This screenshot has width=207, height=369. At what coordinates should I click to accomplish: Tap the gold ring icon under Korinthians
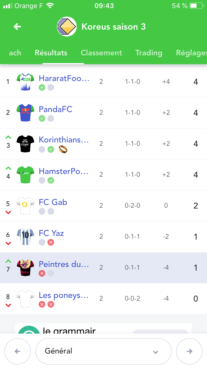(x=63, y=150)
